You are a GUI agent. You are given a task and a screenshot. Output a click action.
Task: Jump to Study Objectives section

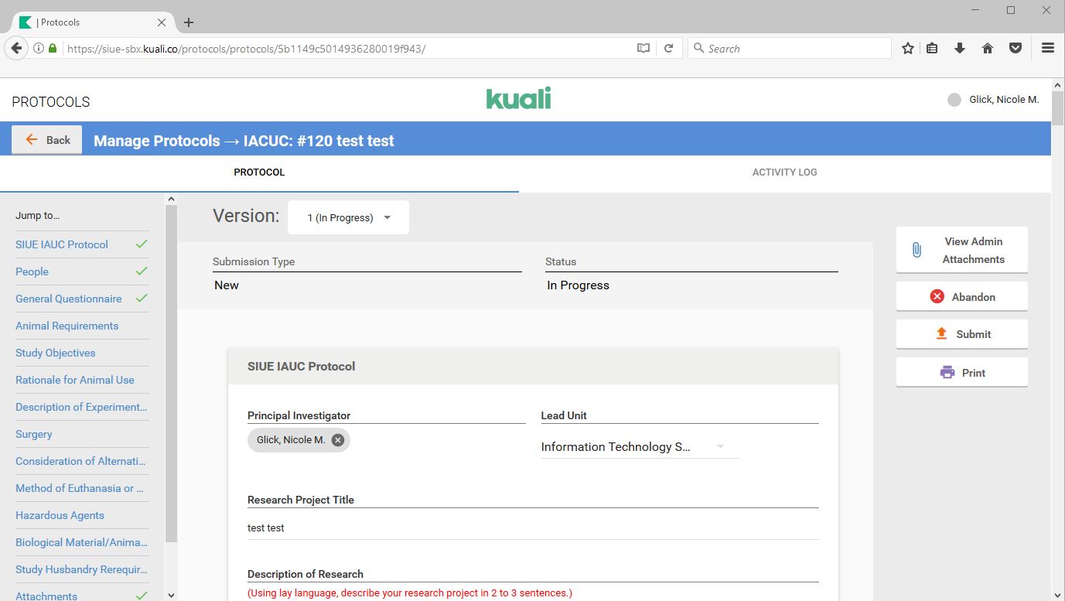(56, 353)
